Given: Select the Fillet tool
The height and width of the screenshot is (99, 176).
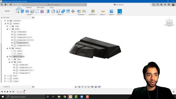Looking at the screenshot, I should (53, 11).
